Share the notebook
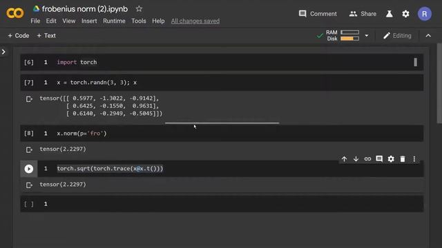Image resolution: width=442 pixels, height=248 pixels. pos(363,14)
